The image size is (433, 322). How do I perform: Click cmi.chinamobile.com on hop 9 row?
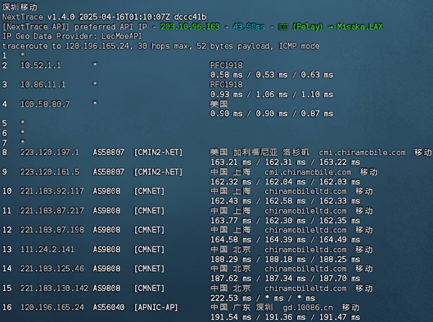click(308, 172)
